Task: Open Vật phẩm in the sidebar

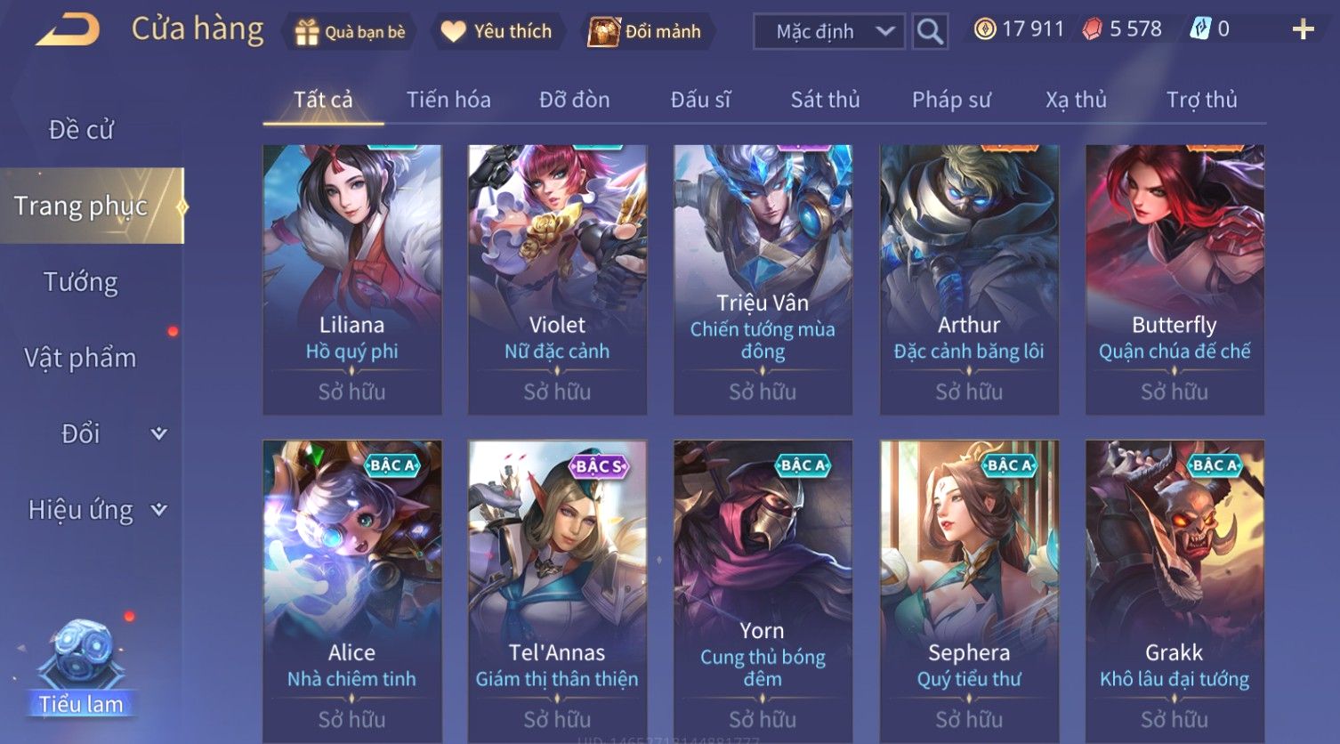Action: pyautogui.click(x=81, y=358)
